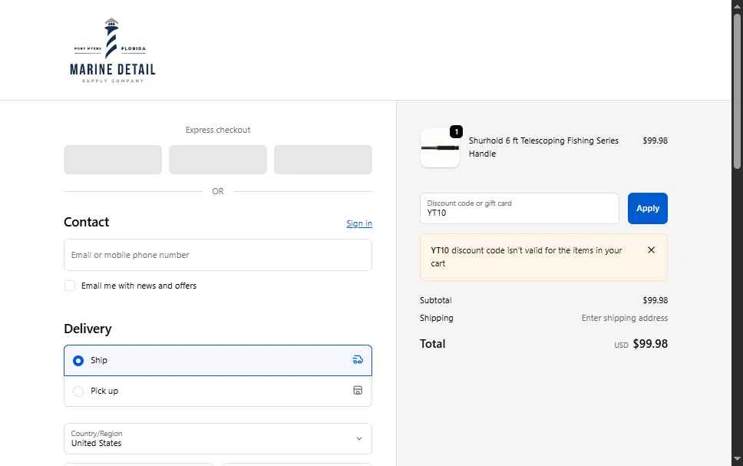Click the Country/Region chevron arrow
The height and width of the screenshot is (466, 743).
click(x=358, y=438)
